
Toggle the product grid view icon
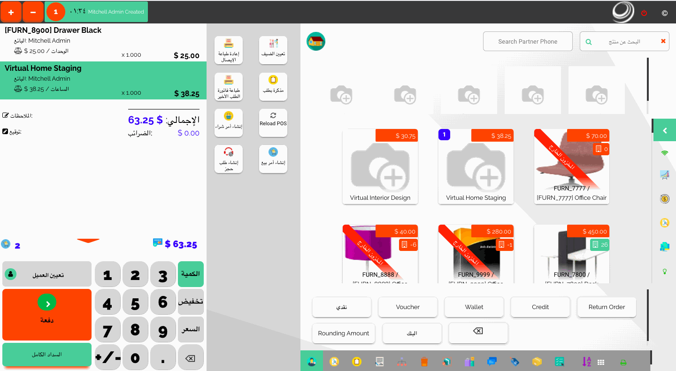[601, 362]
